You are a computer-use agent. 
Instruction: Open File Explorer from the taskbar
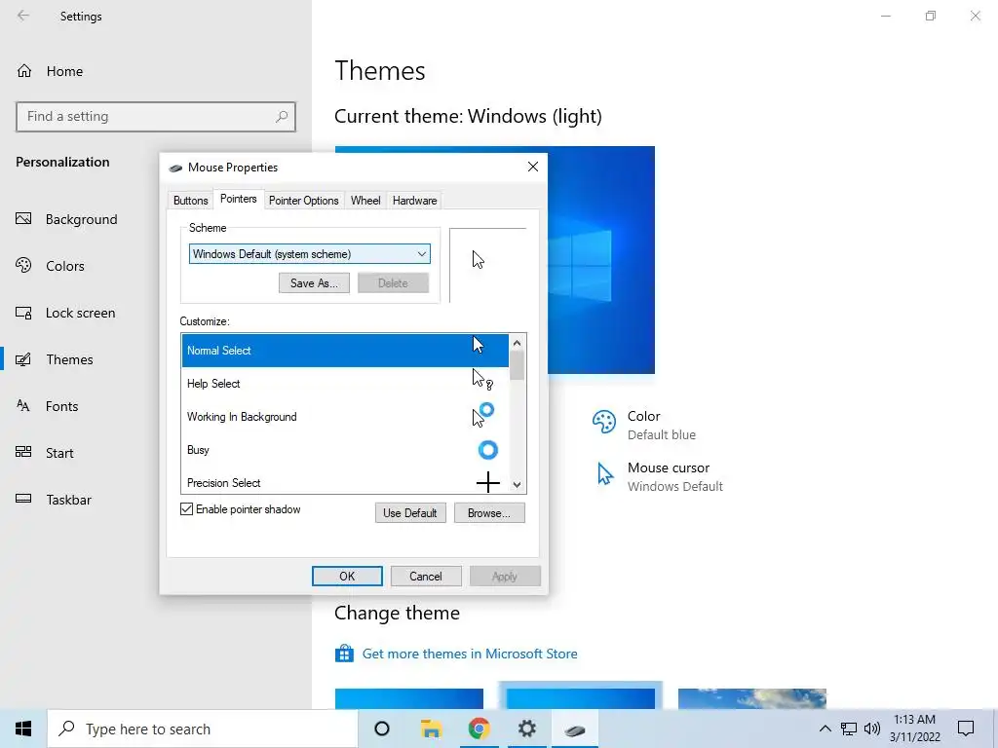(431, 729)
